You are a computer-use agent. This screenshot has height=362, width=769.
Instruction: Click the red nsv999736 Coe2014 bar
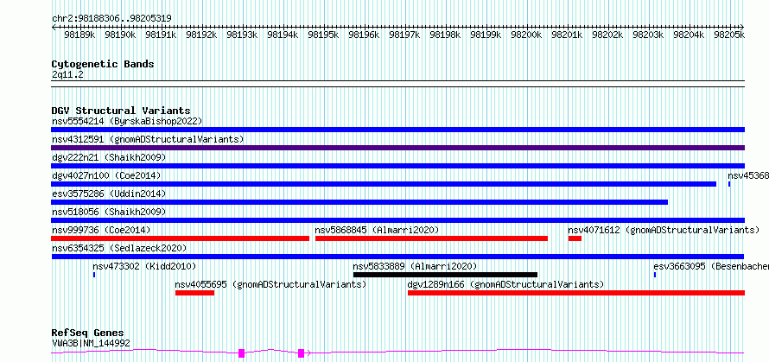coord(180,238)
